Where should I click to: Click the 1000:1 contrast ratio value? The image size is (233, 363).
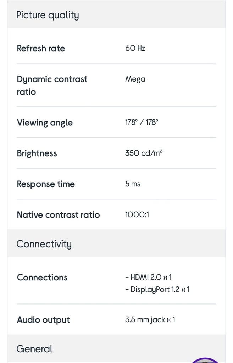tap(137, 214)
